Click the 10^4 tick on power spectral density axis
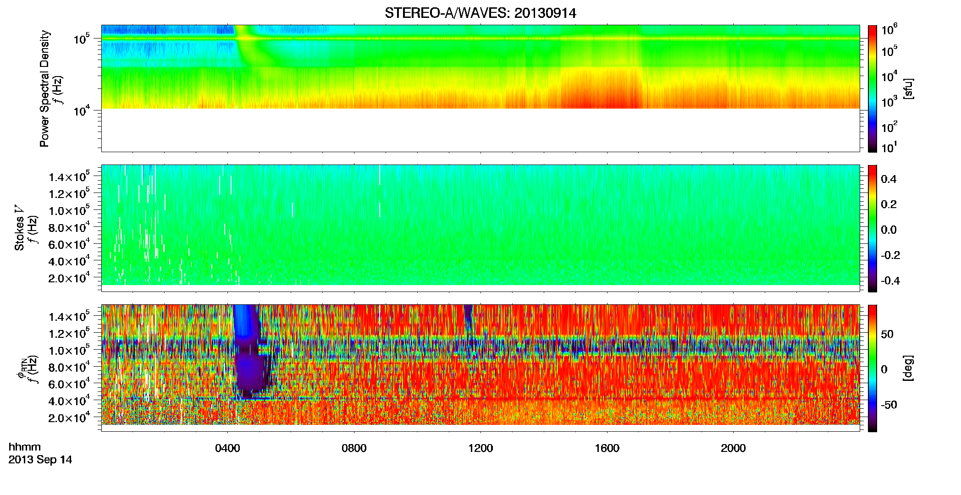 pyautogui.click(x=81, y=110)
